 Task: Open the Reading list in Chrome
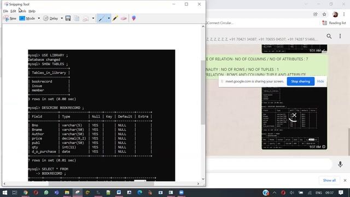pos(334,23)
